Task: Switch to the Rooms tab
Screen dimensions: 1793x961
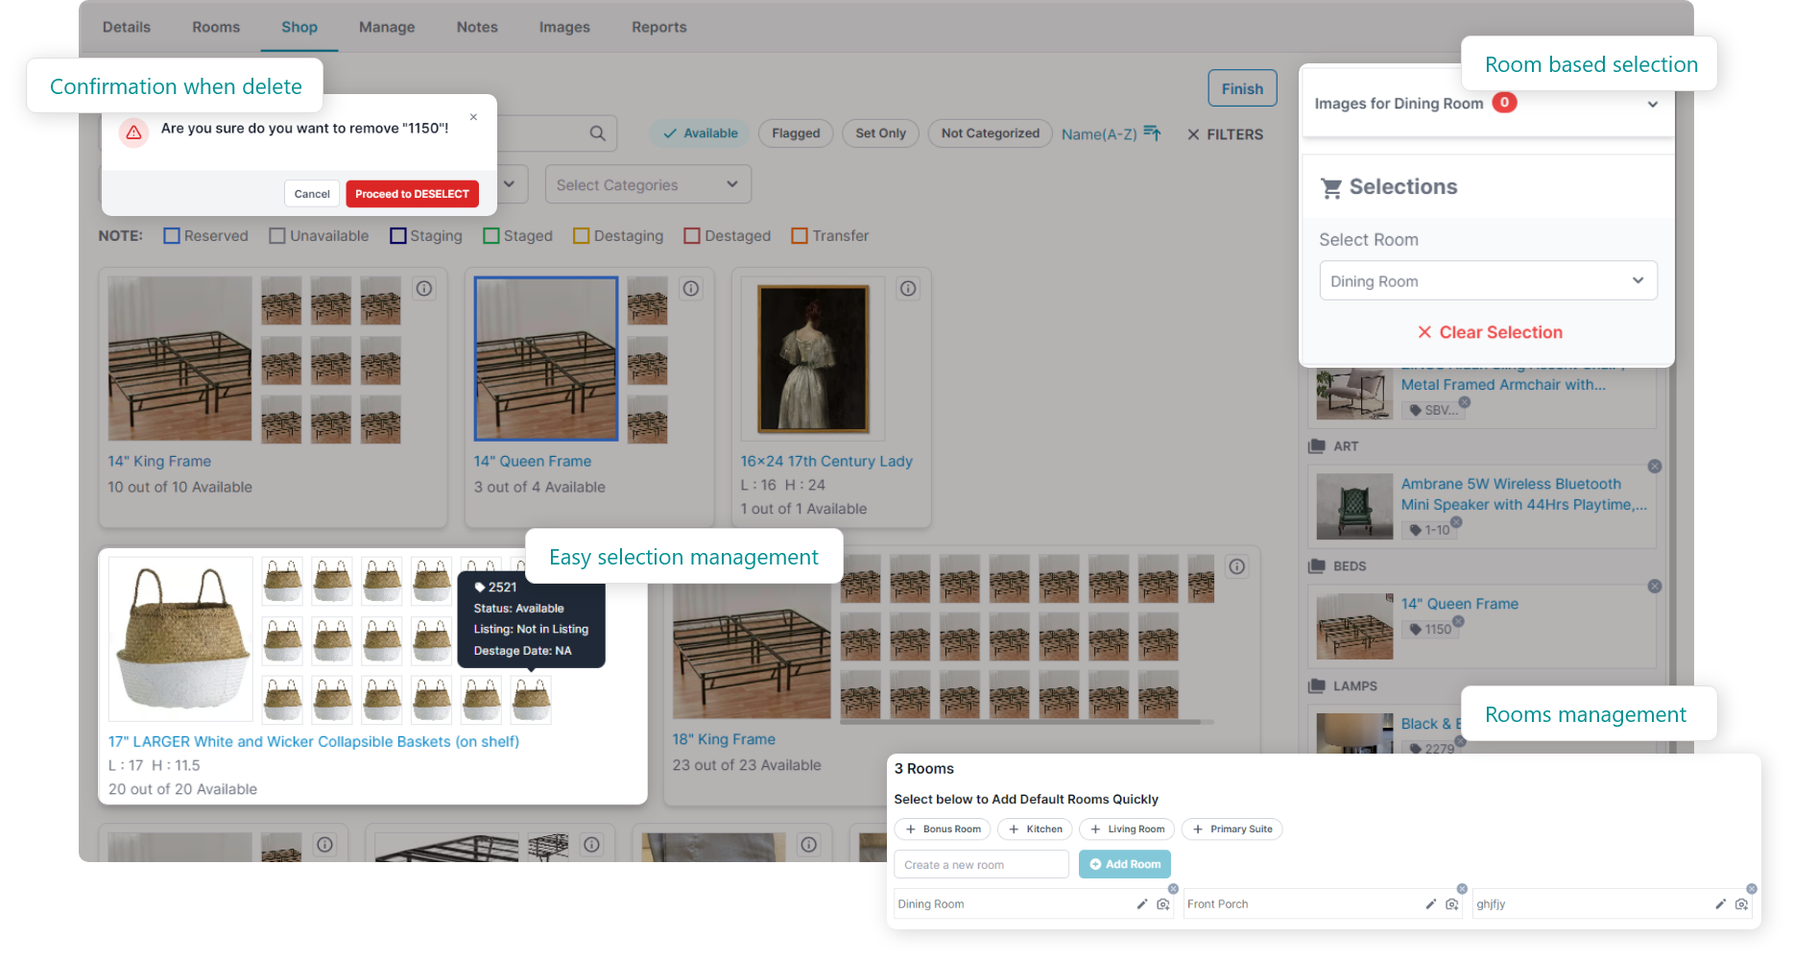Action: pyautogui.click(x=216, y=27)
